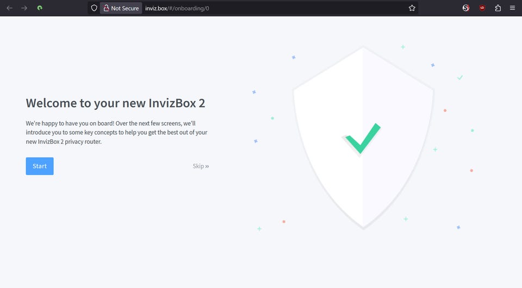Viewport: 522px width, 288px height.
Task: Open the browser hamburger menu
Action: pos(512,8)
